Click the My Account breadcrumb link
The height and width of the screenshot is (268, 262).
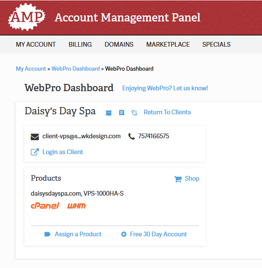(31, 68)
